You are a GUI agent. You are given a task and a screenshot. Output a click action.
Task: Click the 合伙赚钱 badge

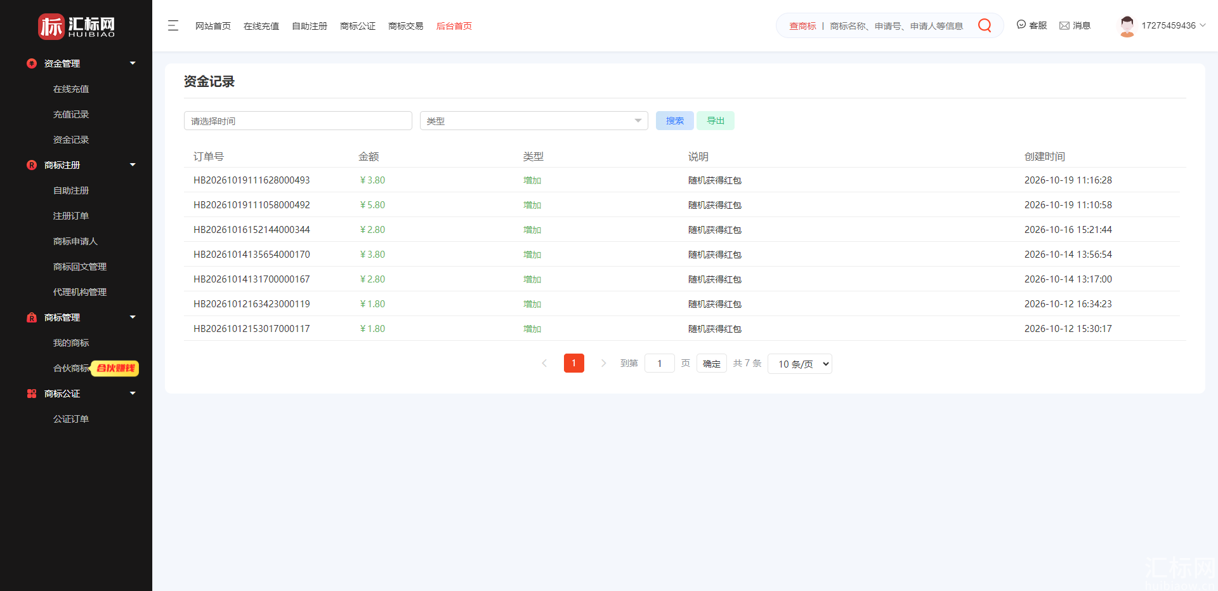tap(115, 368)
